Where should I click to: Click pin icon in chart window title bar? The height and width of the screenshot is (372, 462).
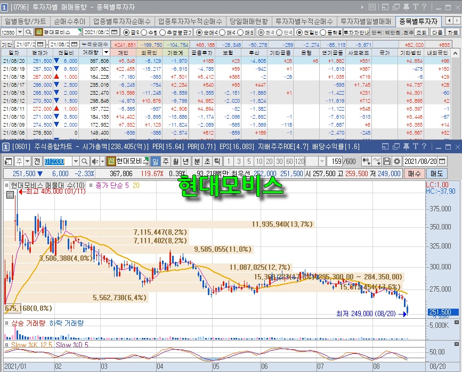tap(406, 146)
